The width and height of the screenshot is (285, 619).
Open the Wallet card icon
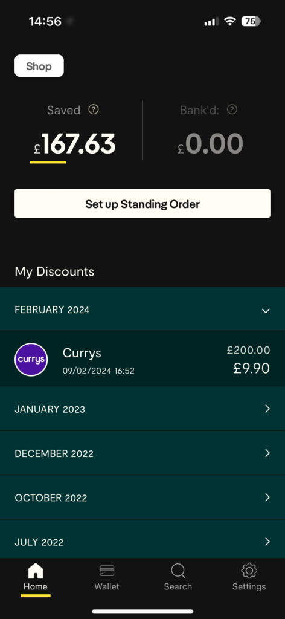click(x=107, y=571)
